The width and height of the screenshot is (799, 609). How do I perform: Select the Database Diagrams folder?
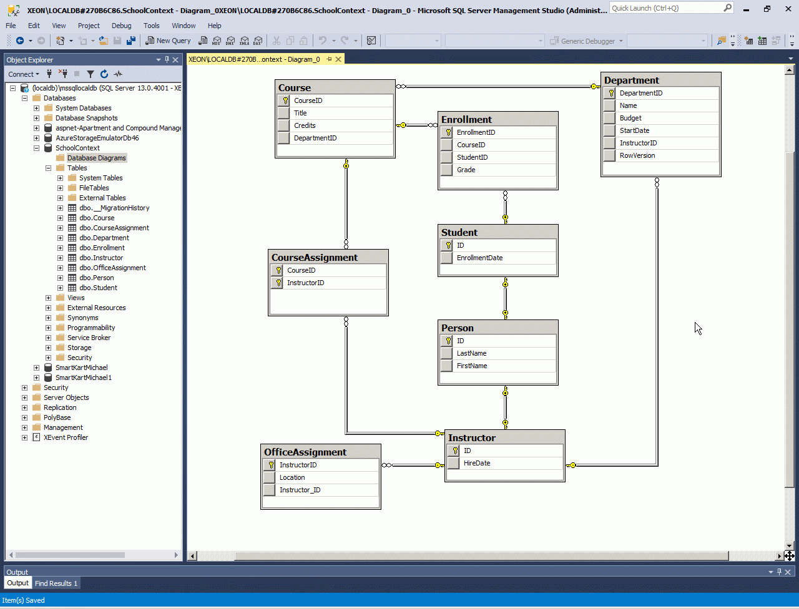pos(97,158)
